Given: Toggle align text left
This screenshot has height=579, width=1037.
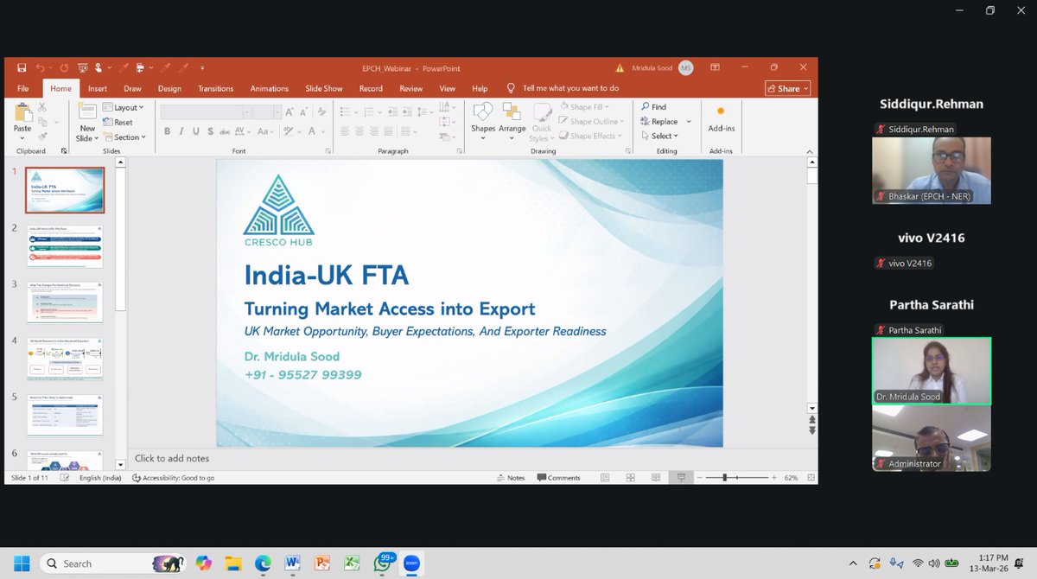Looking at the screenshot, I should tap(345, 131).
